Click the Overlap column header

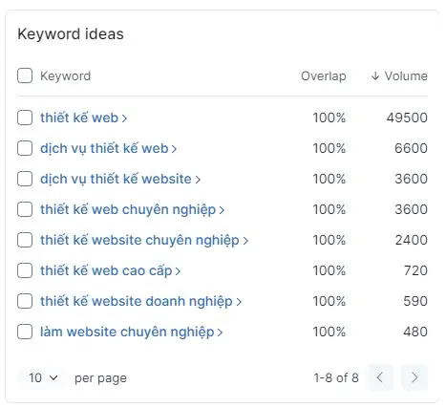click(x=324, y=75)
